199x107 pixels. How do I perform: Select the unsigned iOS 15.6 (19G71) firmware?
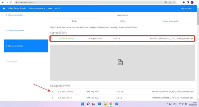point(65,91)
